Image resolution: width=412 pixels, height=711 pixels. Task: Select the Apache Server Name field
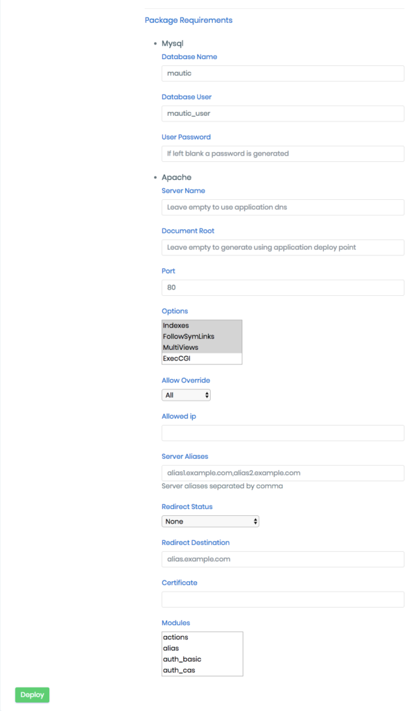[x=282, y=207]
